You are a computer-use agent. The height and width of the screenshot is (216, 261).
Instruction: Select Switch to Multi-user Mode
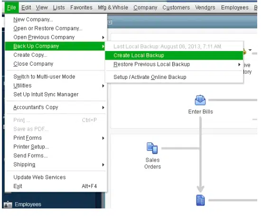[56, 77]
